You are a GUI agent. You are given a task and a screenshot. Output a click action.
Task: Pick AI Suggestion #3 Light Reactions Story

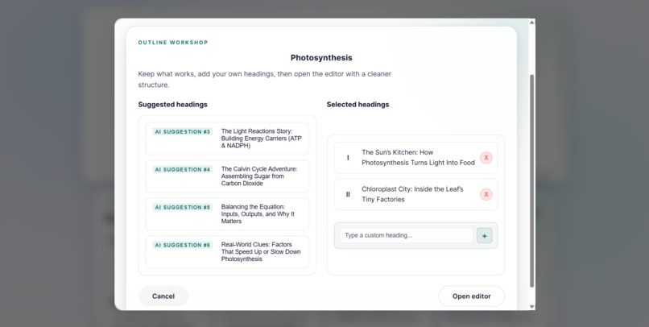coord(227,139)
